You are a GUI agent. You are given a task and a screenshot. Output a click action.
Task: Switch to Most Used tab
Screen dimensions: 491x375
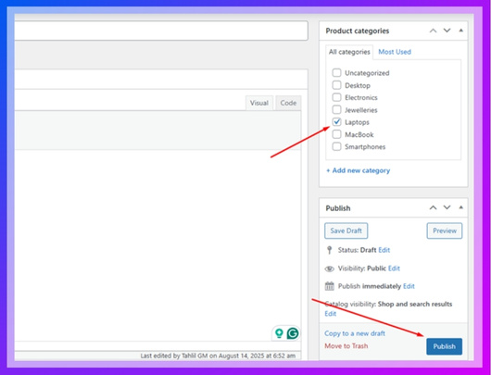pyautogui.click(x=395, y=52)
